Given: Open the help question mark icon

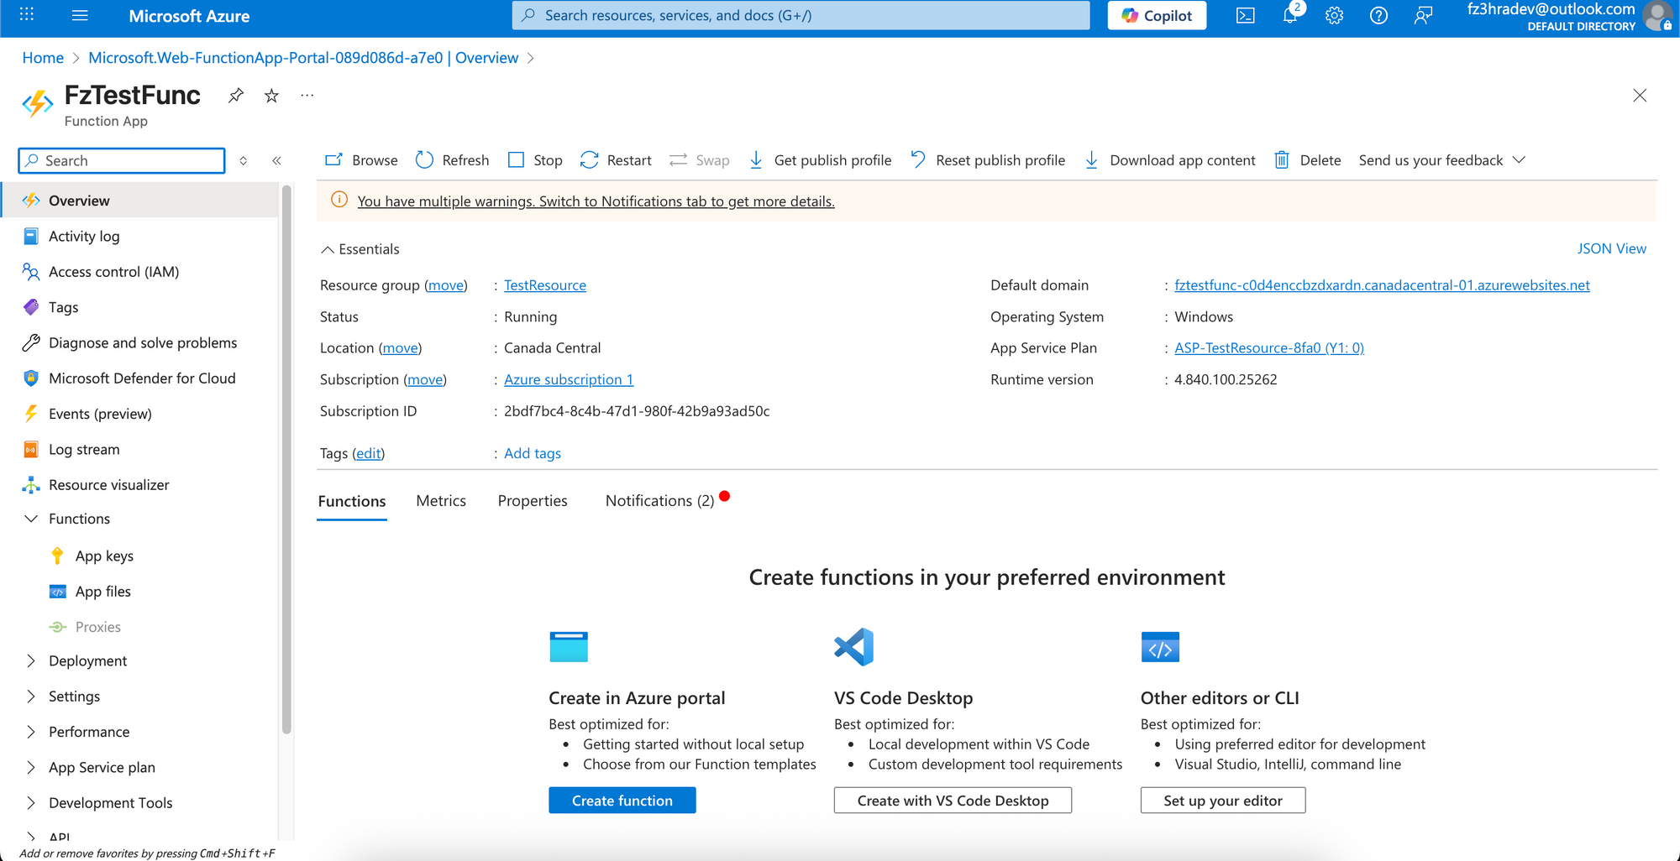Looking at the screenshot, I should click(x=1378, y=15).
